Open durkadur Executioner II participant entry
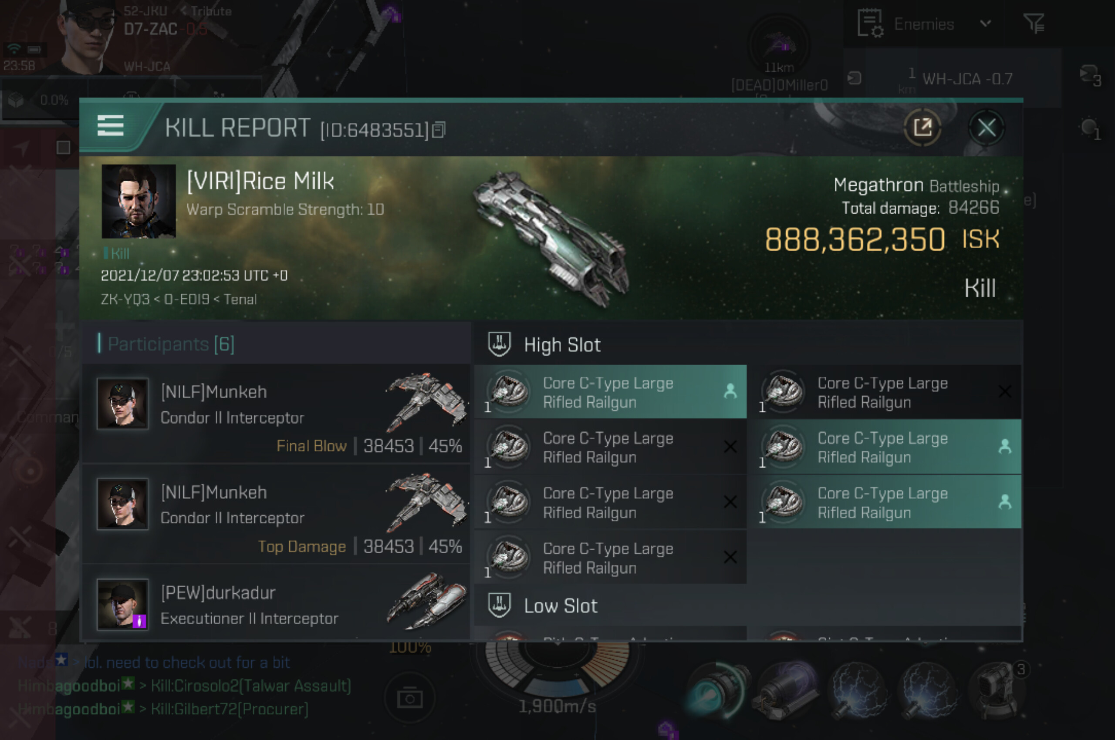Viewport: 1115px width, 740px height. click(276, 603)
